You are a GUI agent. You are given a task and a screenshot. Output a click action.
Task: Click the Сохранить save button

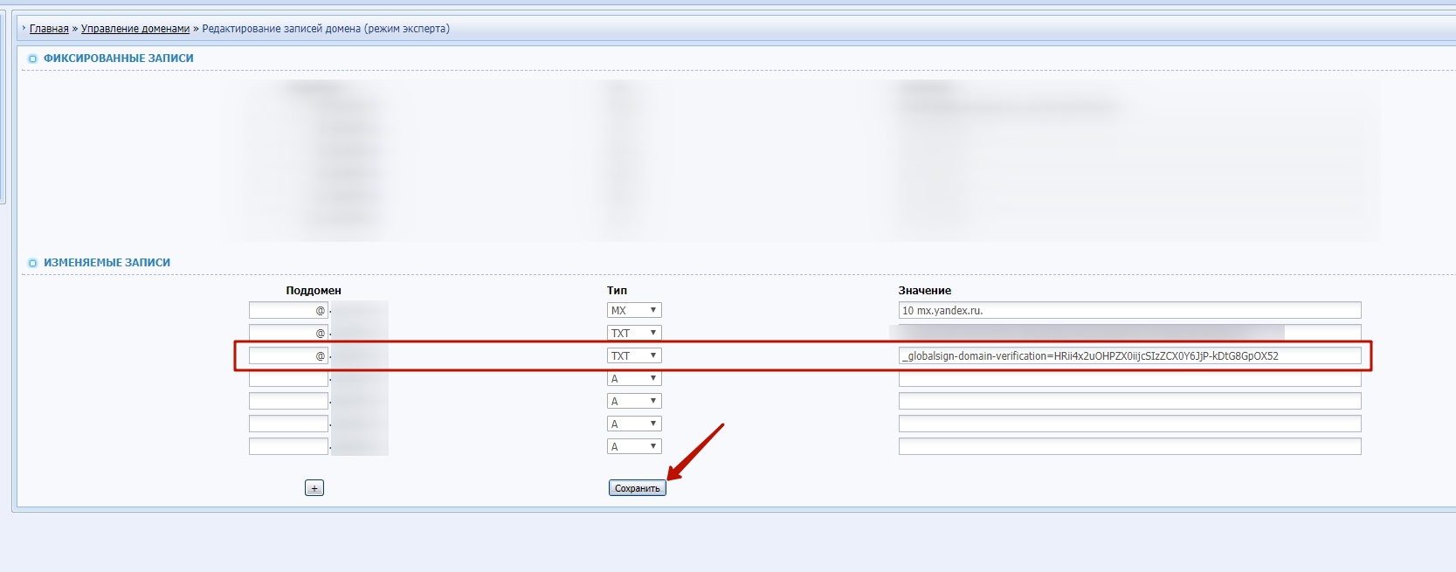[x=637, y=488]
